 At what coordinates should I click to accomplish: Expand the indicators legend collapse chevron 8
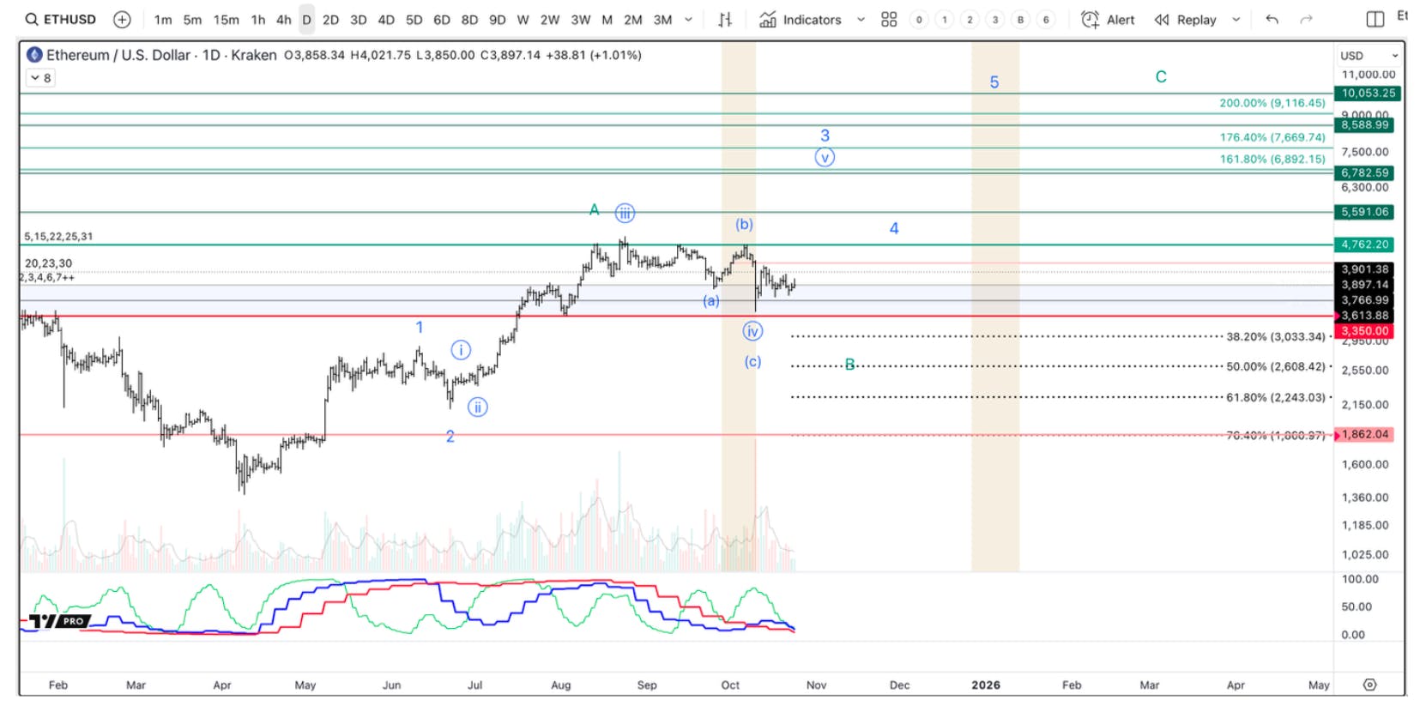[40, 78]
